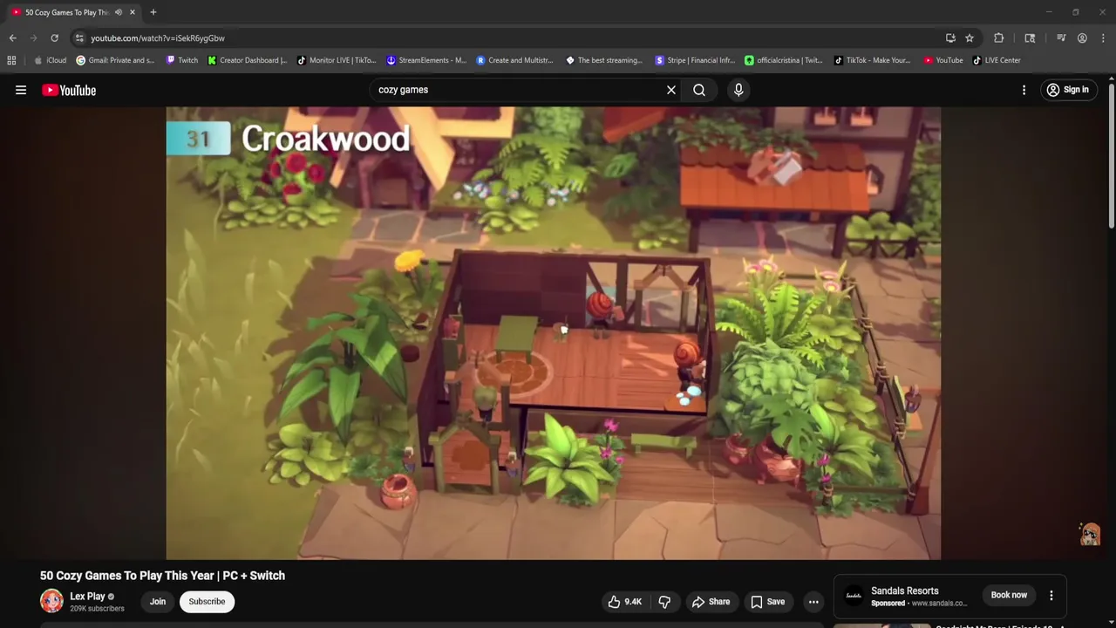Image resolution: width=1116 pixels, height=628 pixels.
Task: Go back with the browser back arrow
Action: (x=12, y=38)
